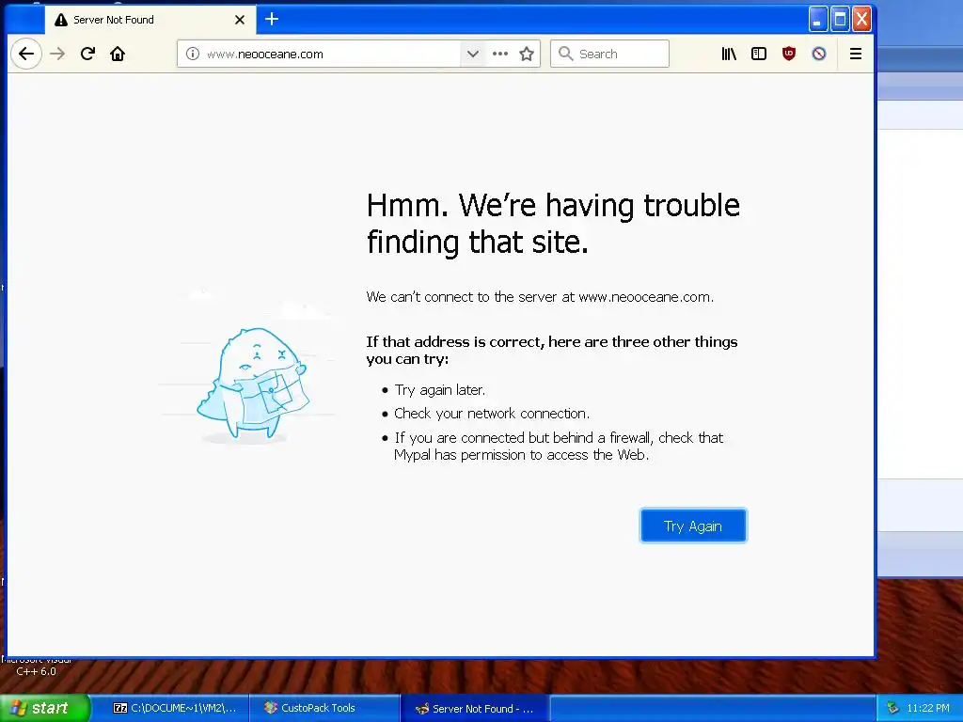
Task: Open page actions three-dots menu
Action: click(x=500, y=54)
